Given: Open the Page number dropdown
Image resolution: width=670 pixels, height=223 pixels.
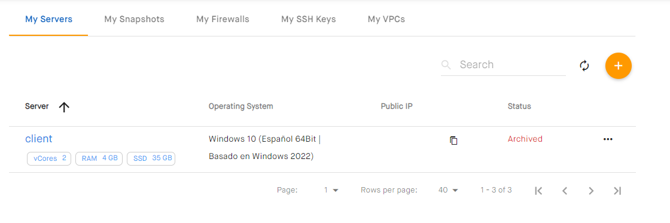Looking at the screenshot, I should click(x=331, y=190).
